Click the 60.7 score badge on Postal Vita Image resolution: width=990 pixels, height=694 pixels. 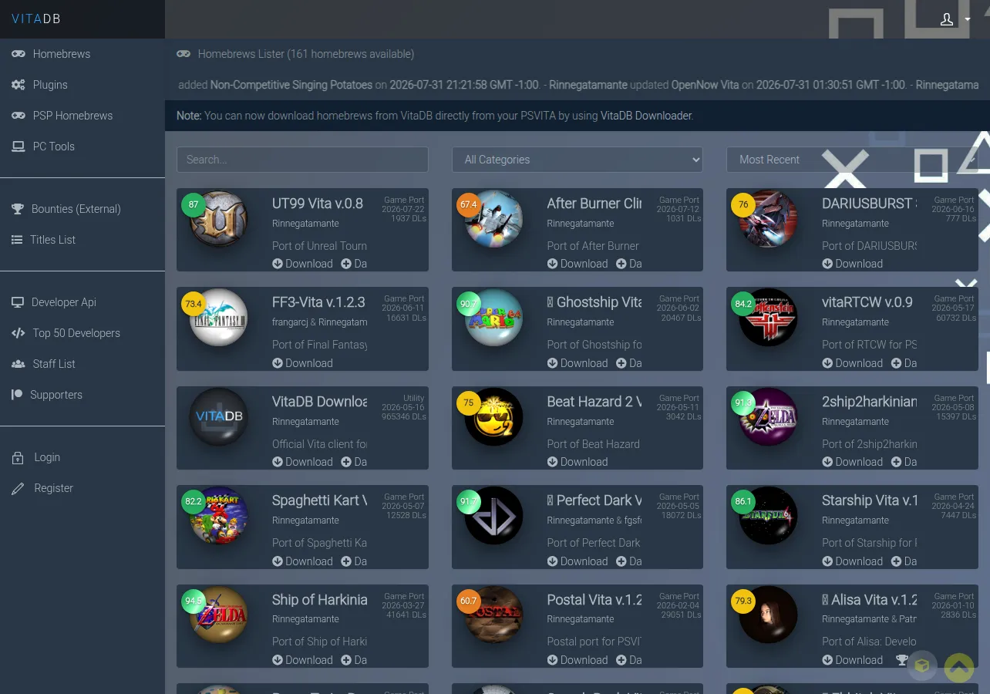pos(469,601)
